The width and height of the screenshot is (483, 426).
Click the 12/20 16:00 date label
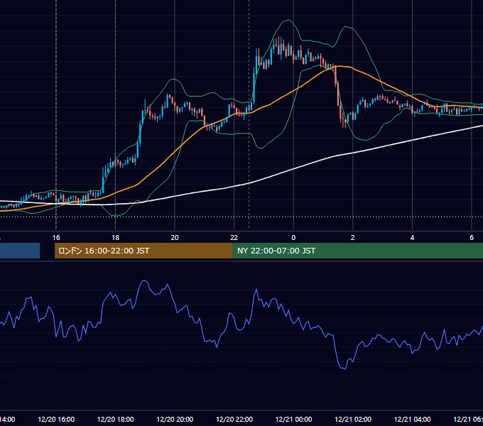(x=56, y=420)
